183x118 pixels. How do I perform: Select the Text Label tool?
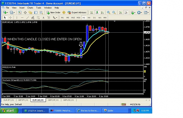click(x=49, y=18)
